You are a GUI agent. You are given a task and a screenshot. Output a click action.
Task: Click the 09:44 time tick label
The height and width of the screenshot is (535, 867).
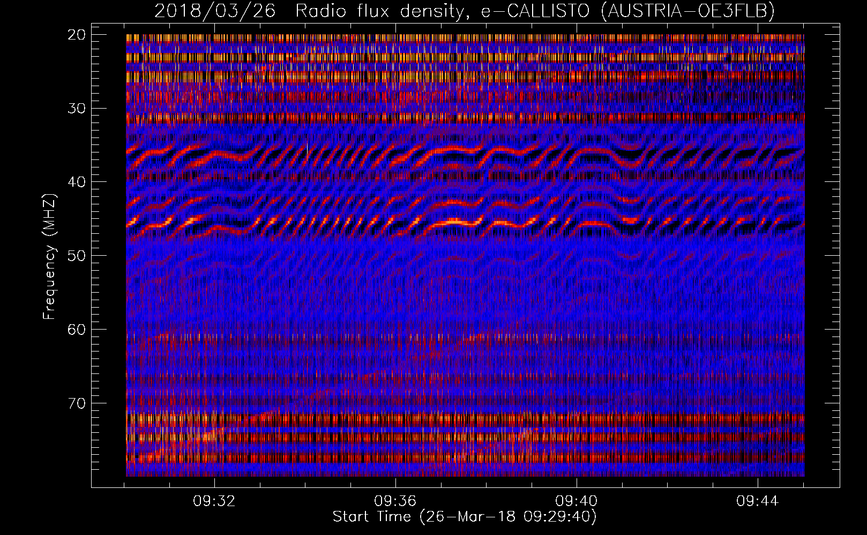(758, 501)
